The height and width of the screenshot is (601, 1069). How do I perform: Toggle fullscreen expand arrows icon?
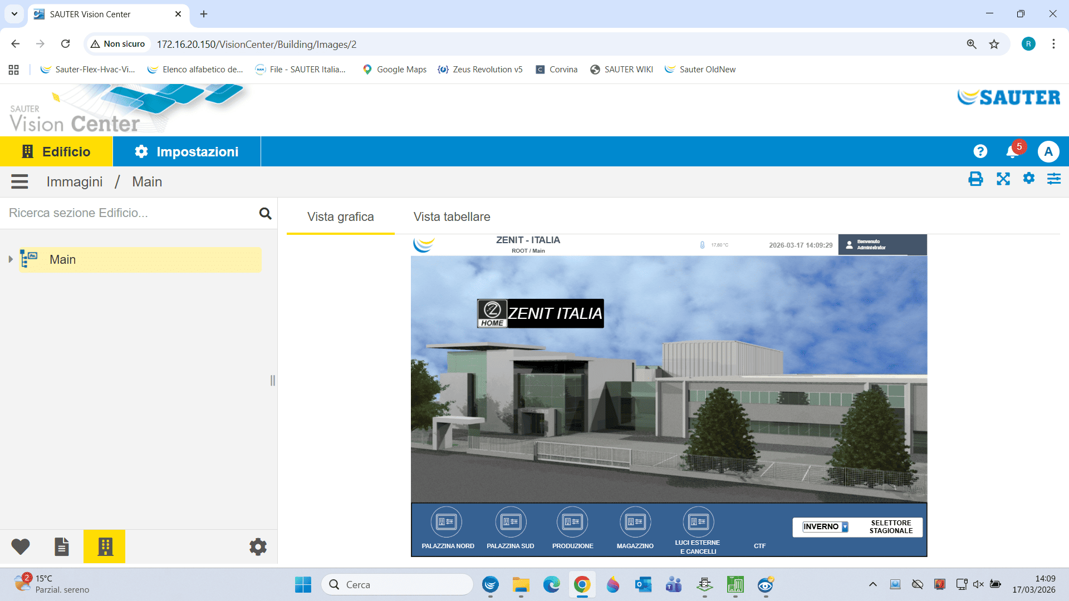pyautogui.click(x=1003, y=179)
